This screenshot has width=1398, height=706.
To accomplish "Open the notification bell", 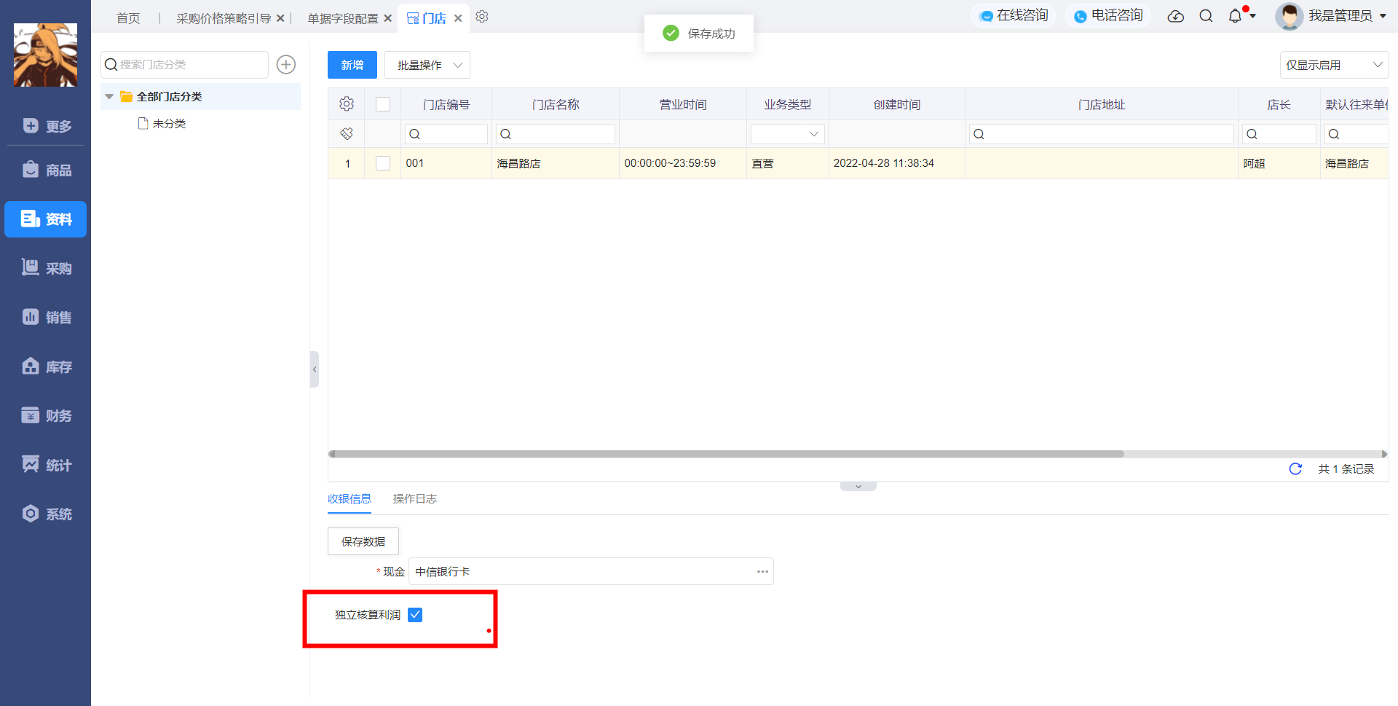I will (1235, 16).
